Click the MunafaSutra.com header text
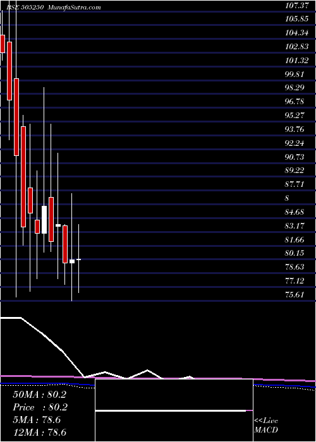This screenshot has width=316, height=442. [74, 8]
